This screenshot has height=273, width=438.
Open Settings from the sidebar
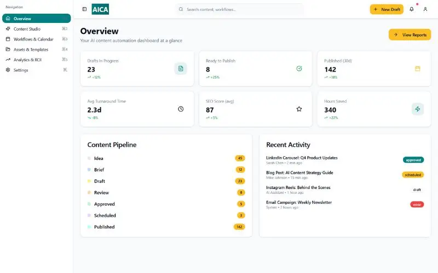point(36,70)
